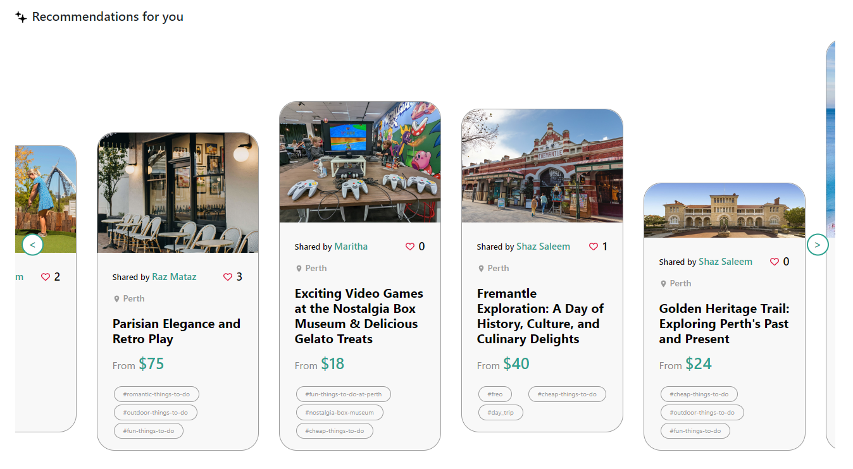Click location pin on Golden Heritage Trail card
The width and height of the screenshot is (853, 469).
pyautogui.click(x=663, y=284)
